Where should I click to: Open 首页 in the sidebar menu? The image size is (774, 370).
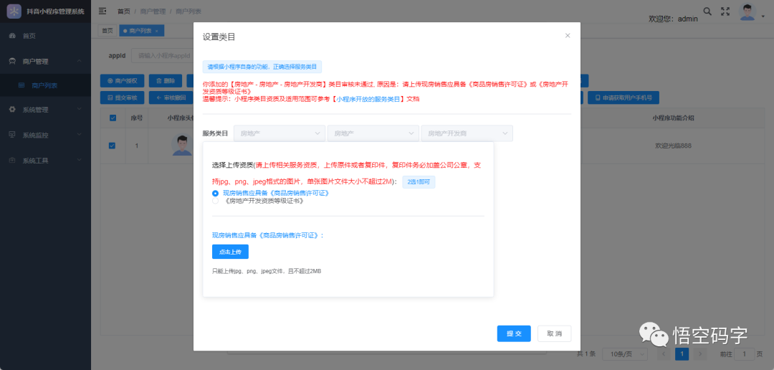click(x=45, y=36)
